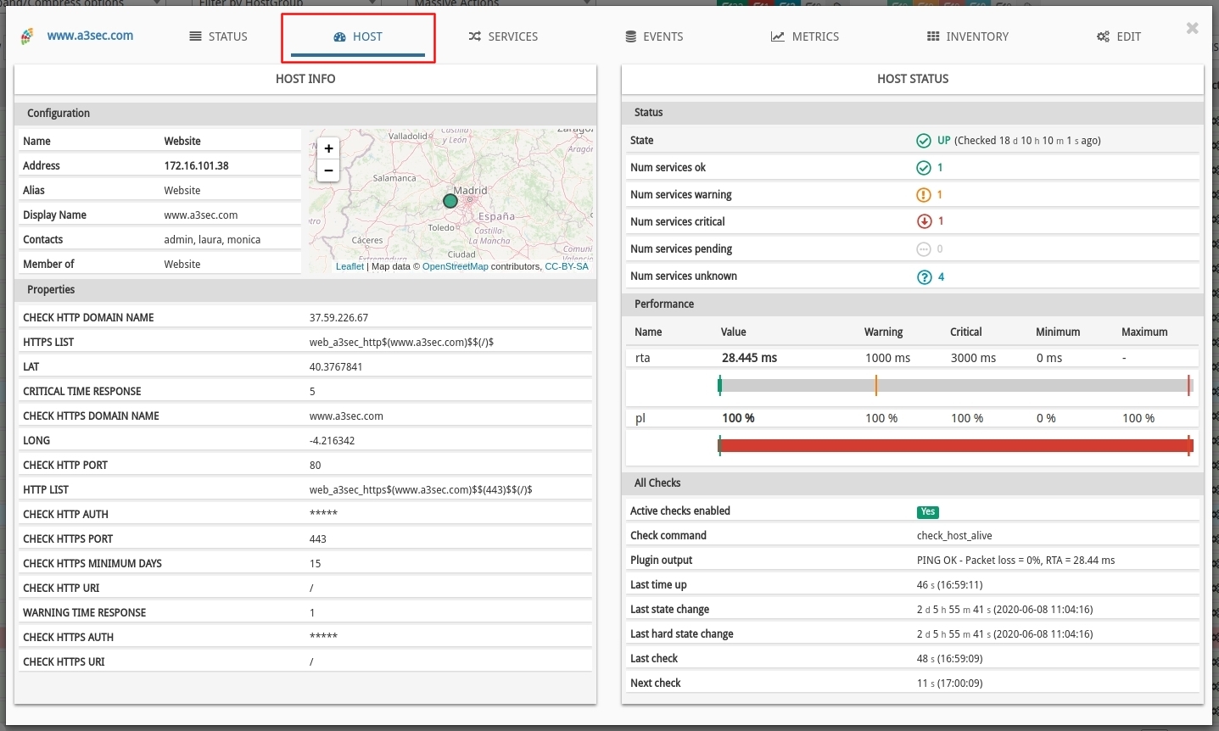Image resolution: width=1219 pixels, height=731 pixels.
Task: Click the CHECK HTTP DOMAIN NAME value 37.59.226.67
Action: point(338,318)
